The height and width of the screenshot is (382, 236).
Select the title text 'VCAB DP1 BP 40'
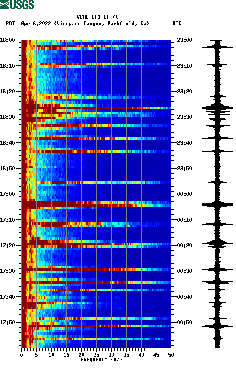[x=97, y=17]
